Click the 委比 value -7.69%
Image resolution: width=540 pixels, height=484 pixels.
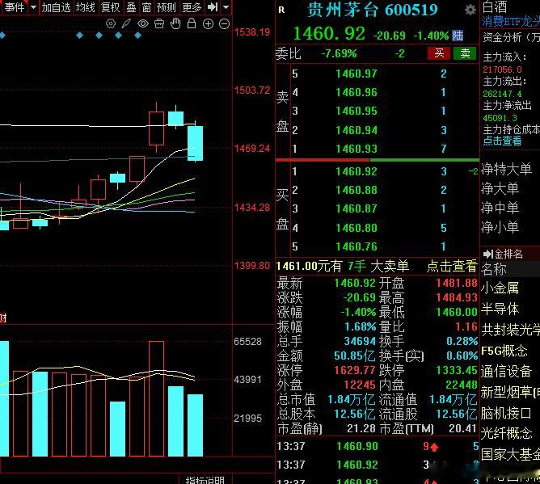[339, 53]
